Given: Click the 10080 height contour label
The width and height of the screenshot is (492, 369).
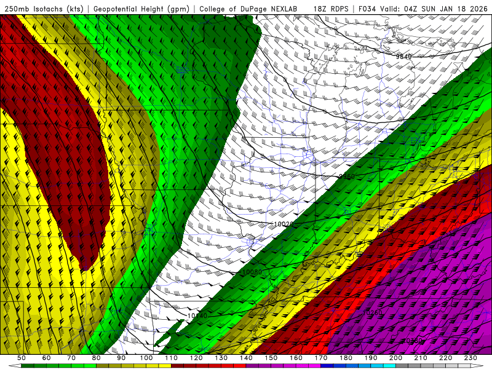Looking at the screenshot, I should point(252,272).
